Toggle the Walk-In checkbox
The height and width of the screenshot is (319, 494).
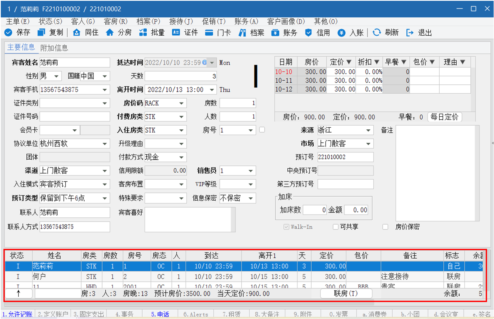(x=287, y=227)
